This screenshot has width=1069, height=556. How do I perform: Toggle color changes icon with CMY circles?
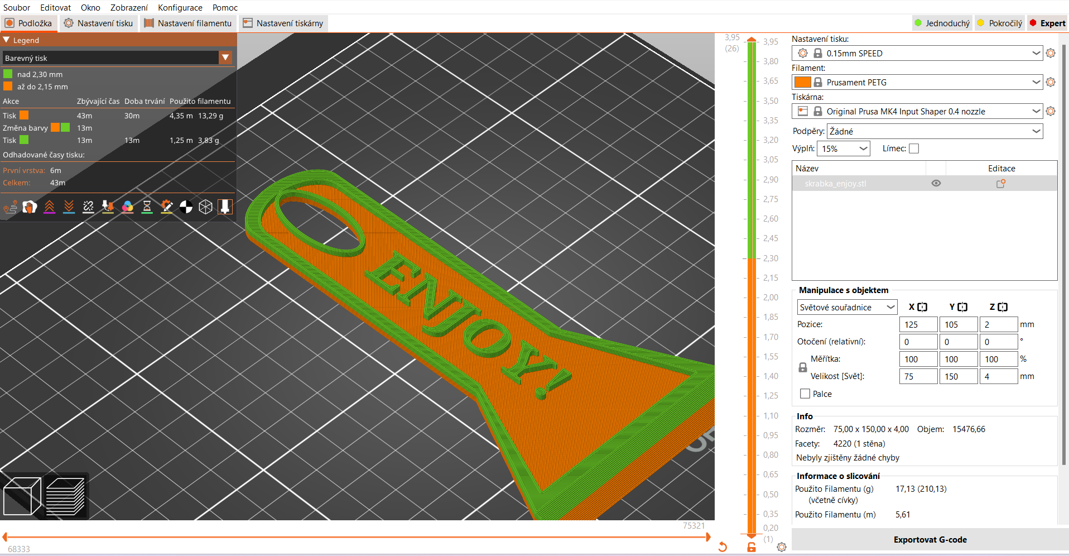pyautogui.click(x=127, y=207)
